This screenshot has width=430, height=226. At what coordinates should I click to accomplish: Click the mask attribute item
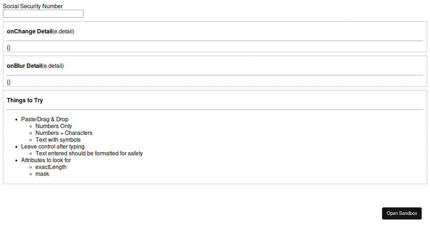tap(42, 174)
